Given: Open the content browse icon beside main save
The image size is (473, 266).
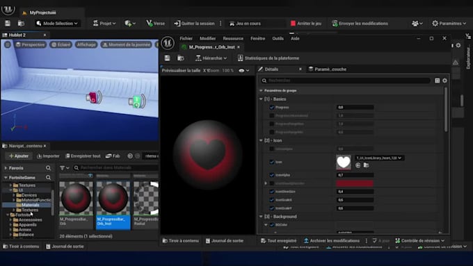Looking at the screenshot, I should [x=21, y=23].
